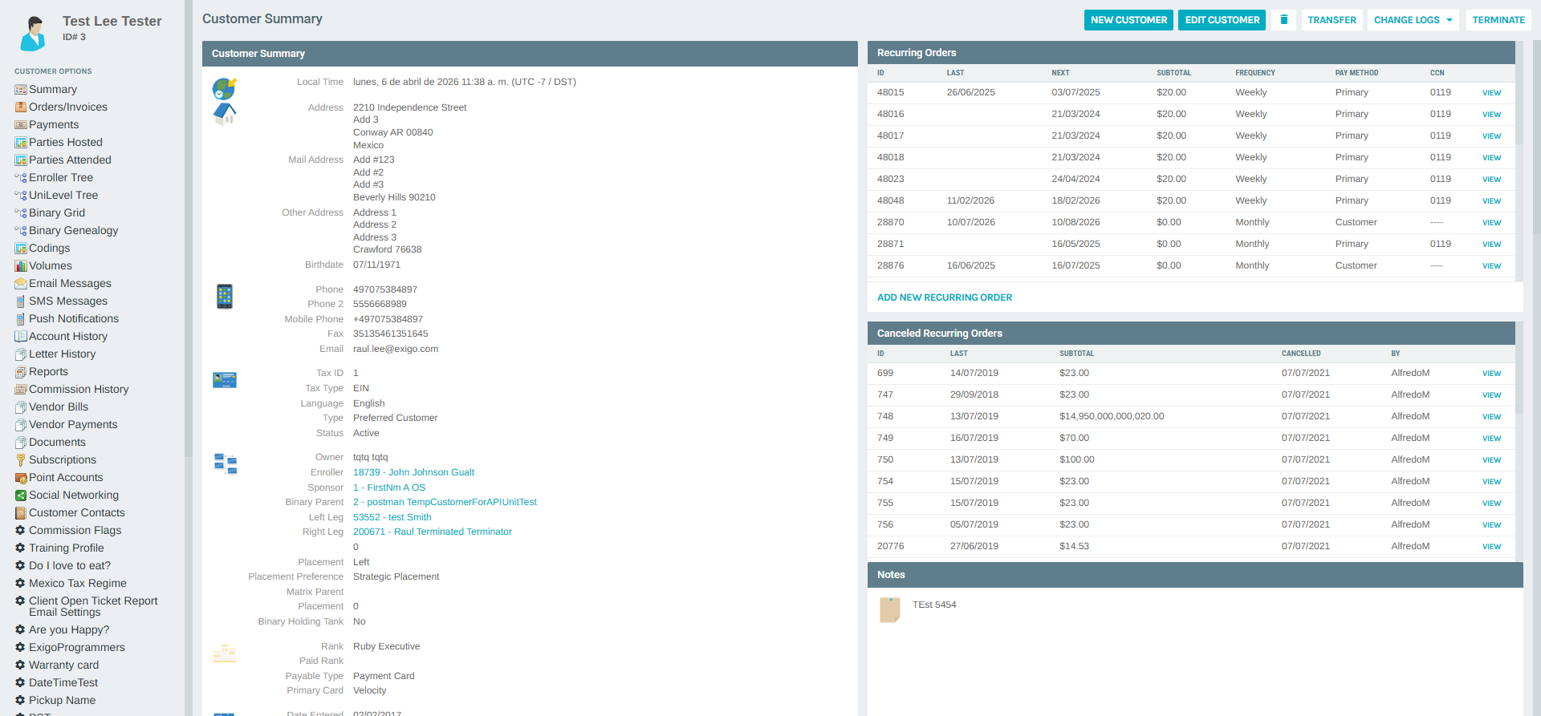Viewport: 1541px width, 716px height.
Task: Select the email raul.lee@exigo.com
Action: click(x=396, y=350)
